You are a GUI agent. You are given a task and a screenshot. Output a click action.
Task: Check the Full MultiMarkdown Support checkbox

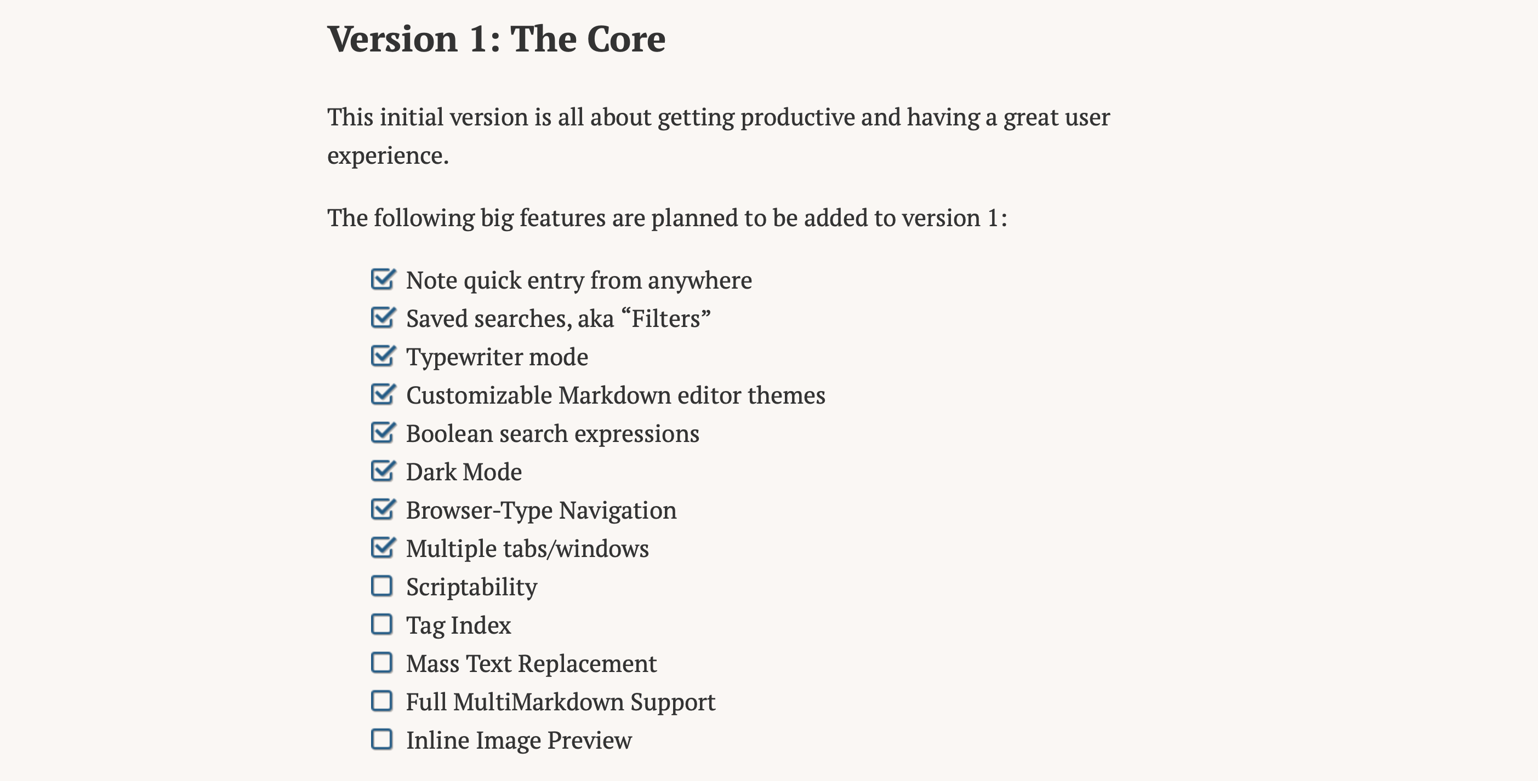tap(381, 701)
